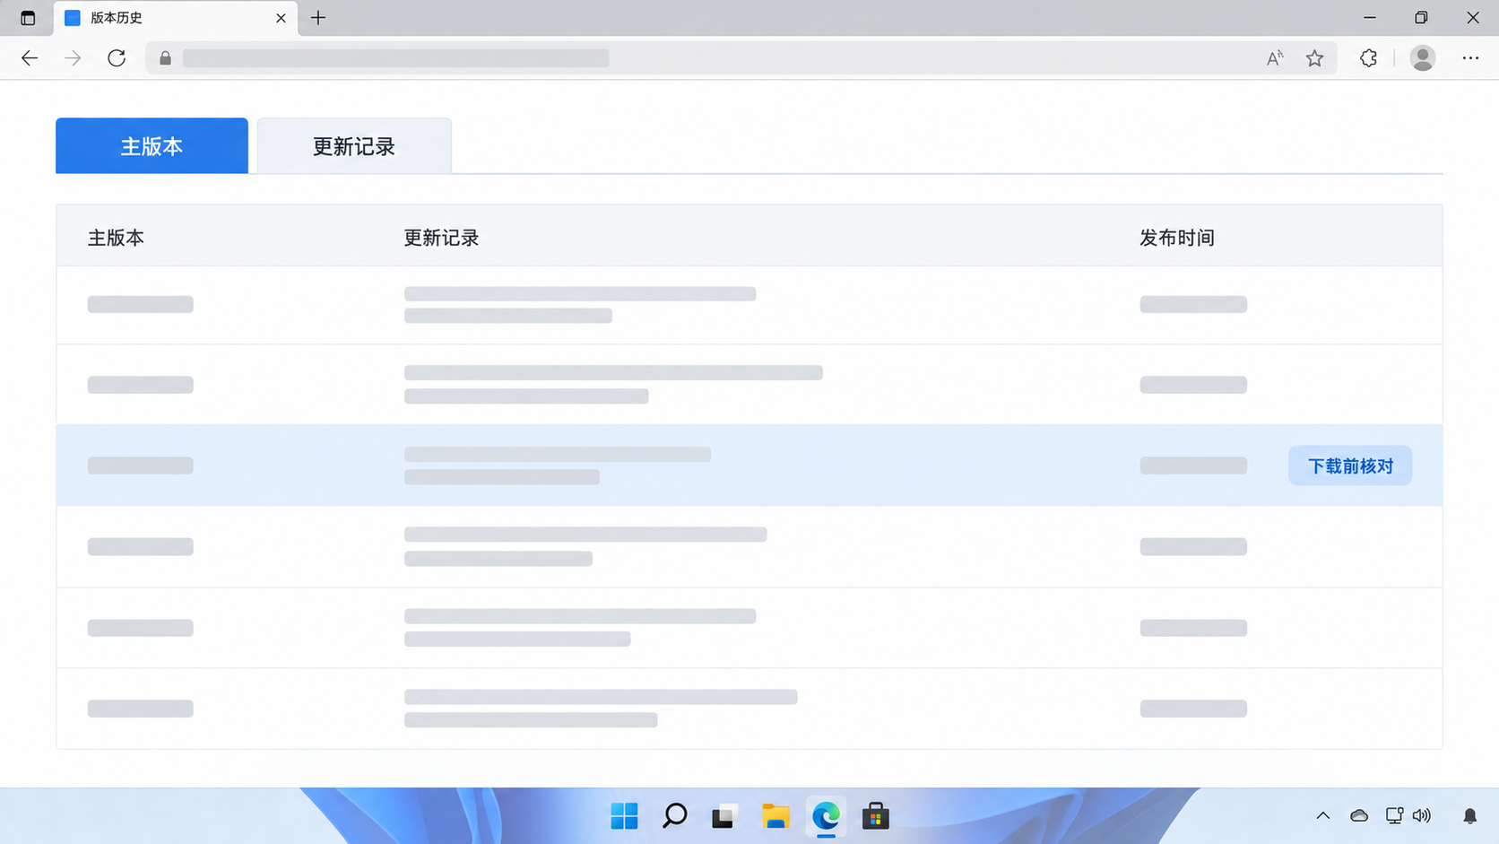1499x844 pixels.
Task: Open the Read aloud feature
Action: click(x=1275, y=58)
